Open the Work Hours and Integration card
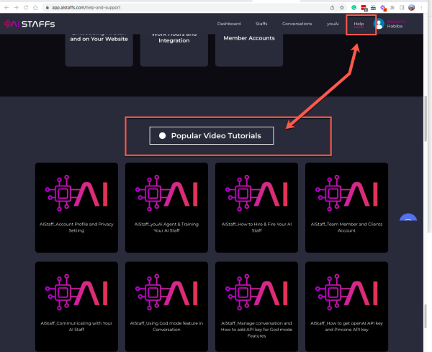 click(x=174, y=50)
